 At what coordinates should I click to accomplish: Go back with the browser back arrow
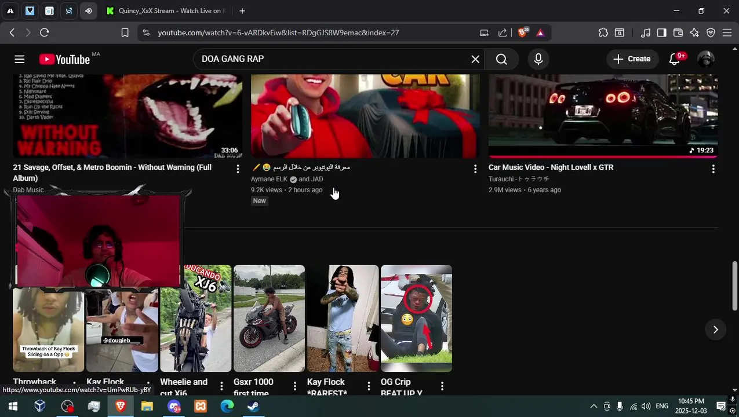[12, 32]
